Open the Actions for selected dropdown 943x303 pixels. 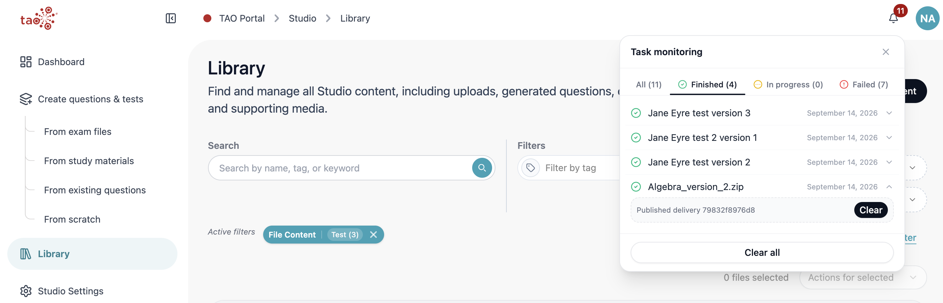[863, 278]
